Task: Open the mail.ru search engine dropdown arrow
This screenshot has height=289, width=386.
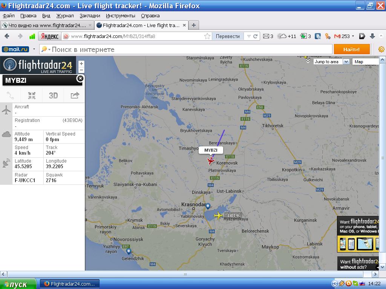Action: [34, 49]
